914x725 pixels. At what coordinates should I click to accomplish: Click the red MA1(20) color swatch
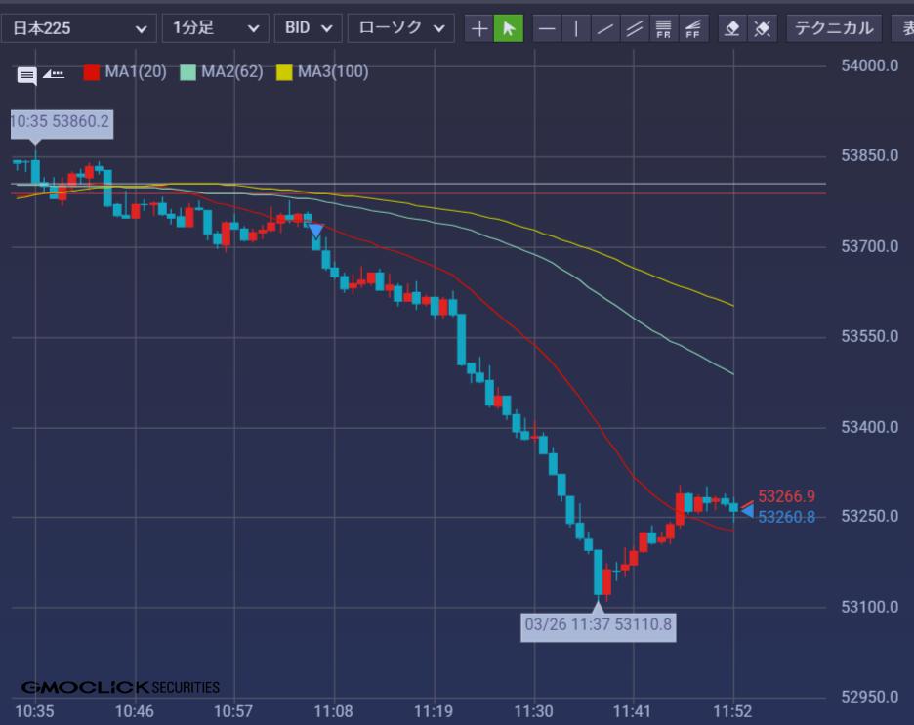click(92, 72)
